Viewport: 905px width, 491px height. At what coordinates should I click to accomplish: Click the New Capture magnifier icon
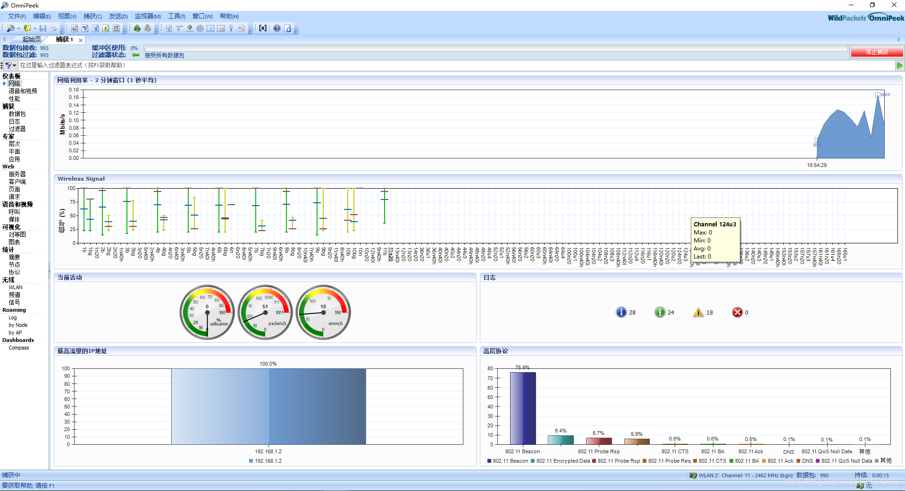(x=10, y=28)
